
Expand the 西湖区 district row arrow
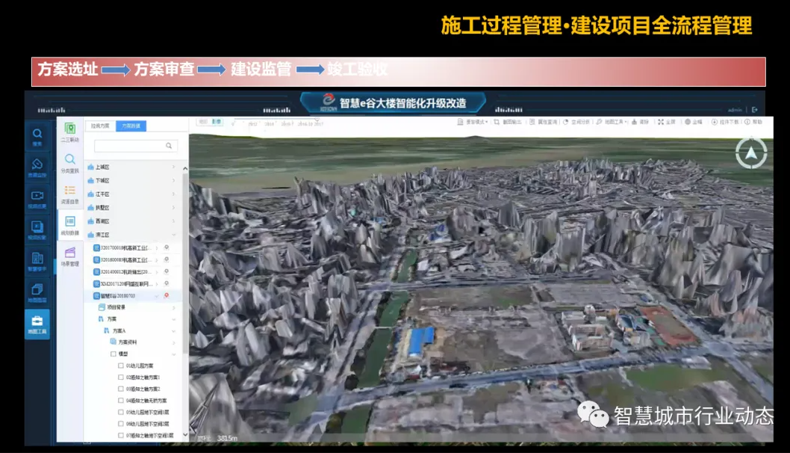coord(174,221)
